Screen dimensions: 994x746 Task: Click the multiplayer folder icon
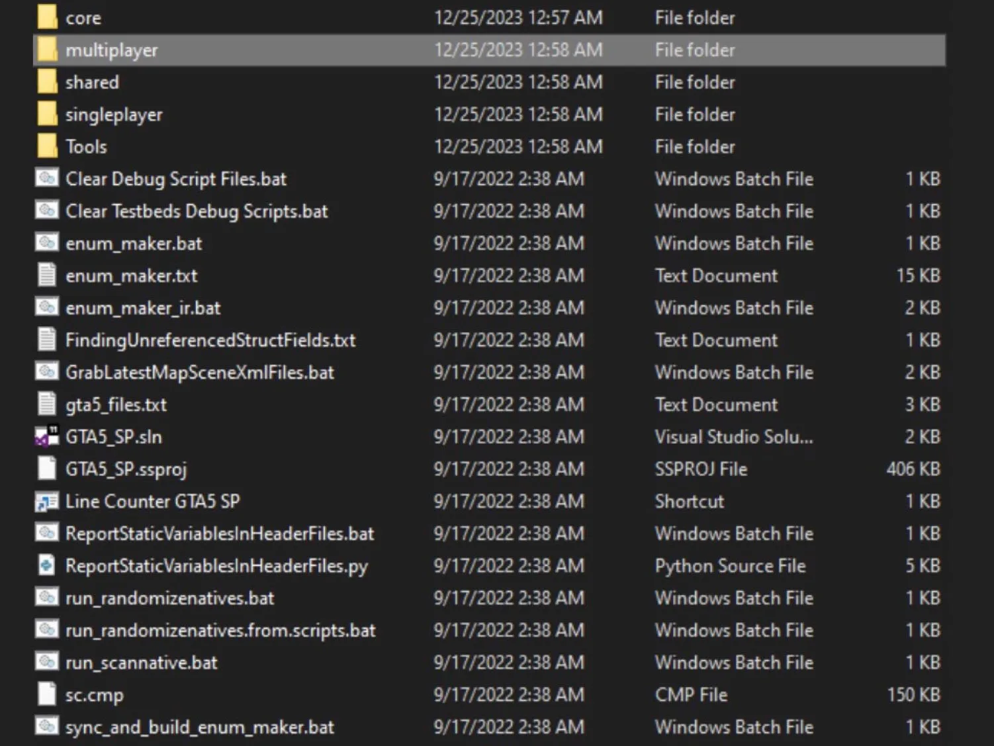[47, 50]
